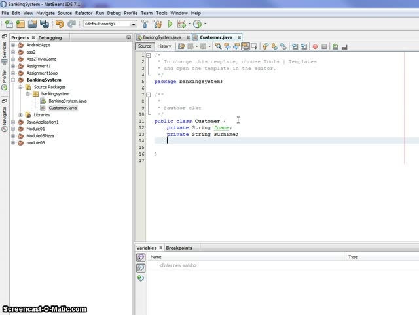Click the Enter new watch field

pyautogui.click(x=178, y=265)
